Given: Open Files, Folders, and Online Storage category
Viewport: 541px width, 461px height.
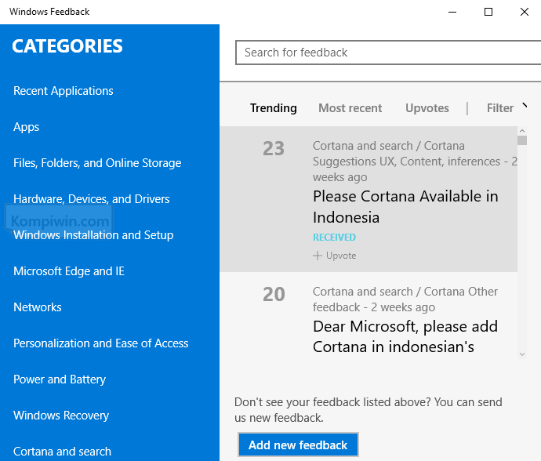Looking at the screenshot, I should point(97,163).
